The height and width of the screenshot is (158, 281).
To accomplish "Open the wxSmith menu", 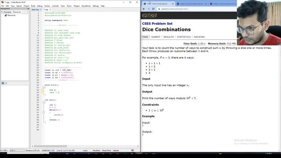I will pos(55,6).
